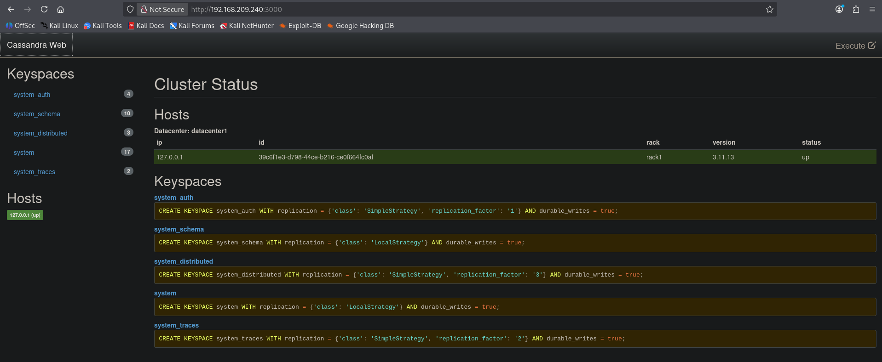882x362 pixels.
Task: Open system_traces keyspace in sidebar
Action: click(x=35, y=172)
